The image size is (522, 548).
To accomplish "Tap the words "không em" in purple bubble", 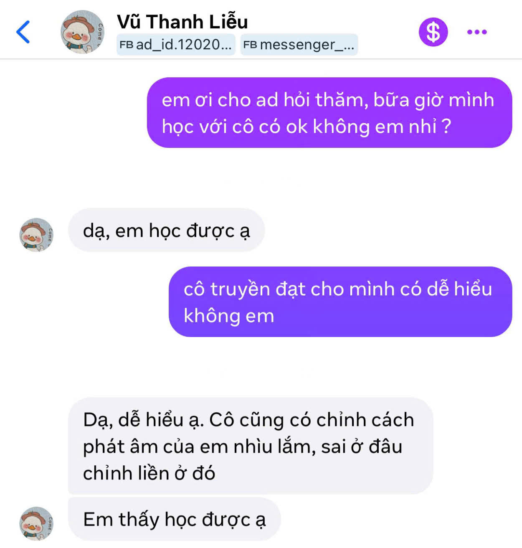I will click(x=229, y=316).
